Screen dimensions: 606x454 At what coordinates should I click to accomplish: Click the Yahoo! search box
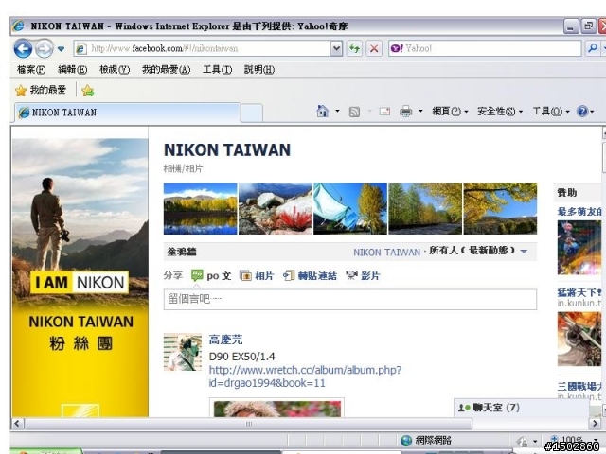coord(485,48)
